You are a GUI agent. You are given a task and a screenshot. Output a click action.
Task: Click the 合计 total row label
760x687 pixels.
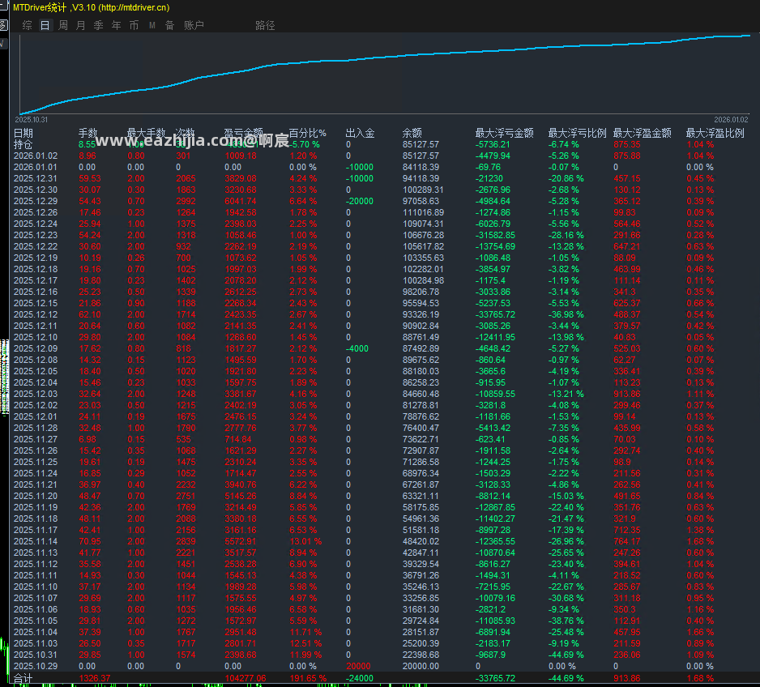click(x=23, y=678)
